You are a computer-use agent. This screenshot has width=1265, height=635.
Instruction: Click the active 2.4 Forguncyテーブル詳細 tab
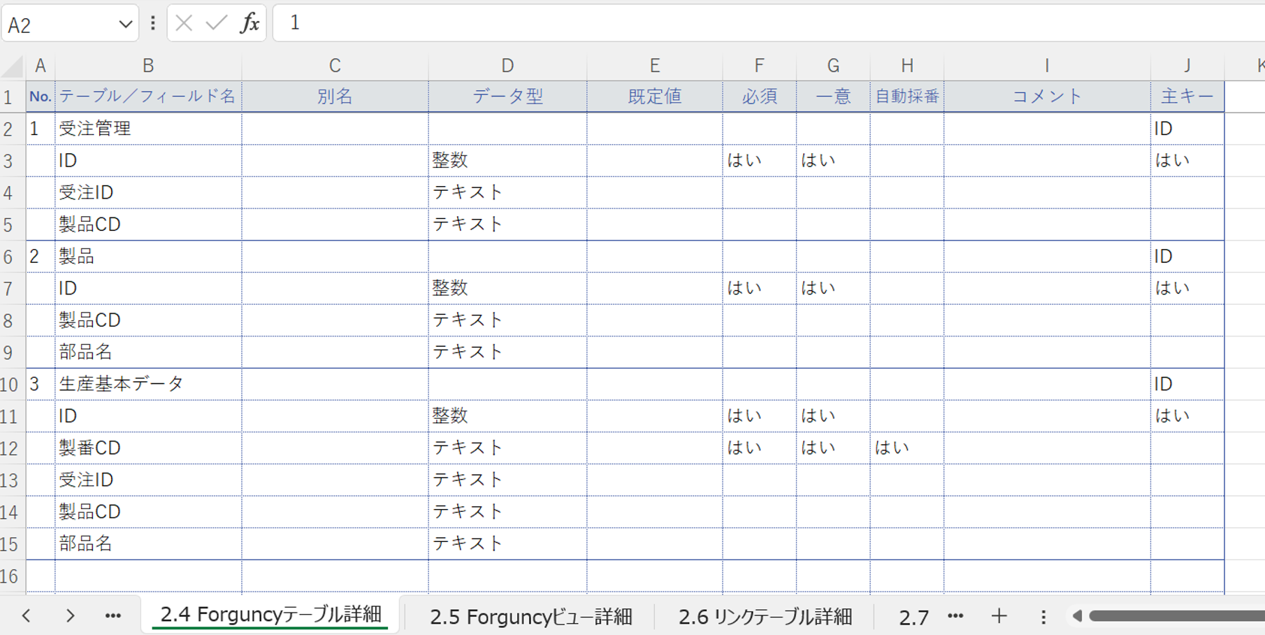tap(271, 613)
